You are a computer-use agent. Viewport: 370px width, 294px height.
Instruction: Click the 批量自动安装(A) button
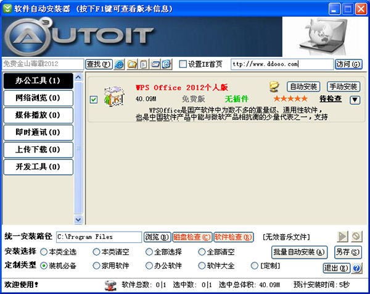[299, 252]
